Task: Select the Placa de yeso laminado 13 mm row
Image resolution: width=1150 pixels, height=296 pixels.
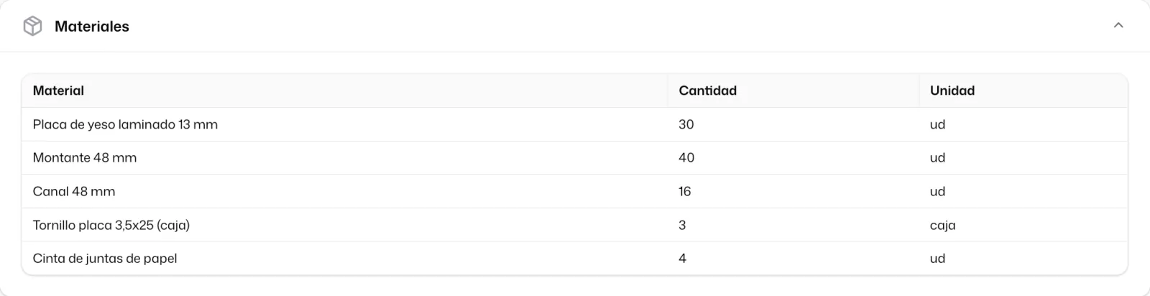Action: coord(574,124)
